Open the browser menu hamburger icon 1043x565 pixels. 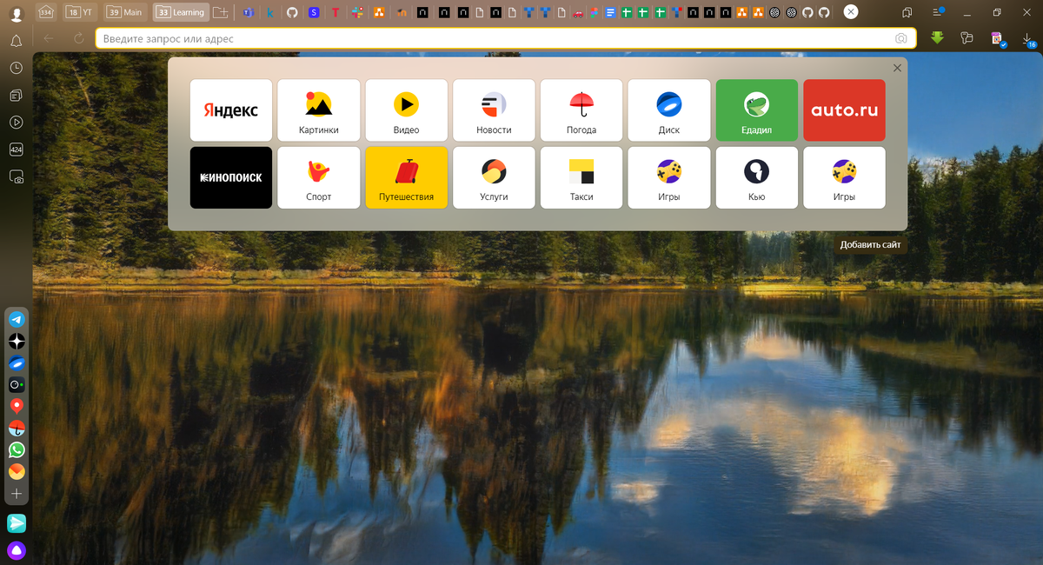[937, 12]
